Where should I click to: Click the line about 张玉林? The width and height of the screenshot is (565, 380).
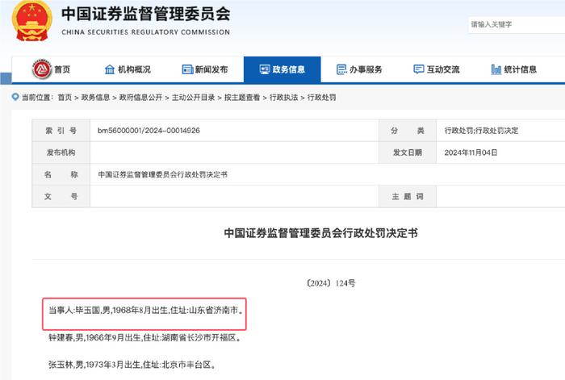click(x=132, y=365)
